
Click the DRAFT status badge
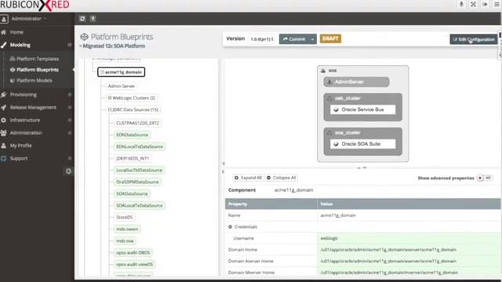(330, 38)
